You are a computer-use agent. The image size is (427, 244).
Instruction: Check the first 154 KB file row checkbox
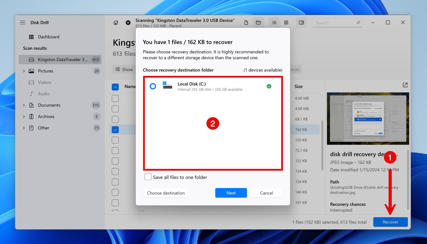pyautogui.click(x=115, y=172)
